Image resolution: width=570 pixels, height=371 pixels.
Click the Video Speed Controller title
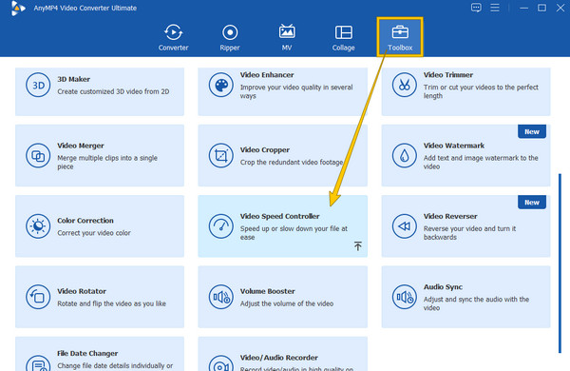coord(279,216)
